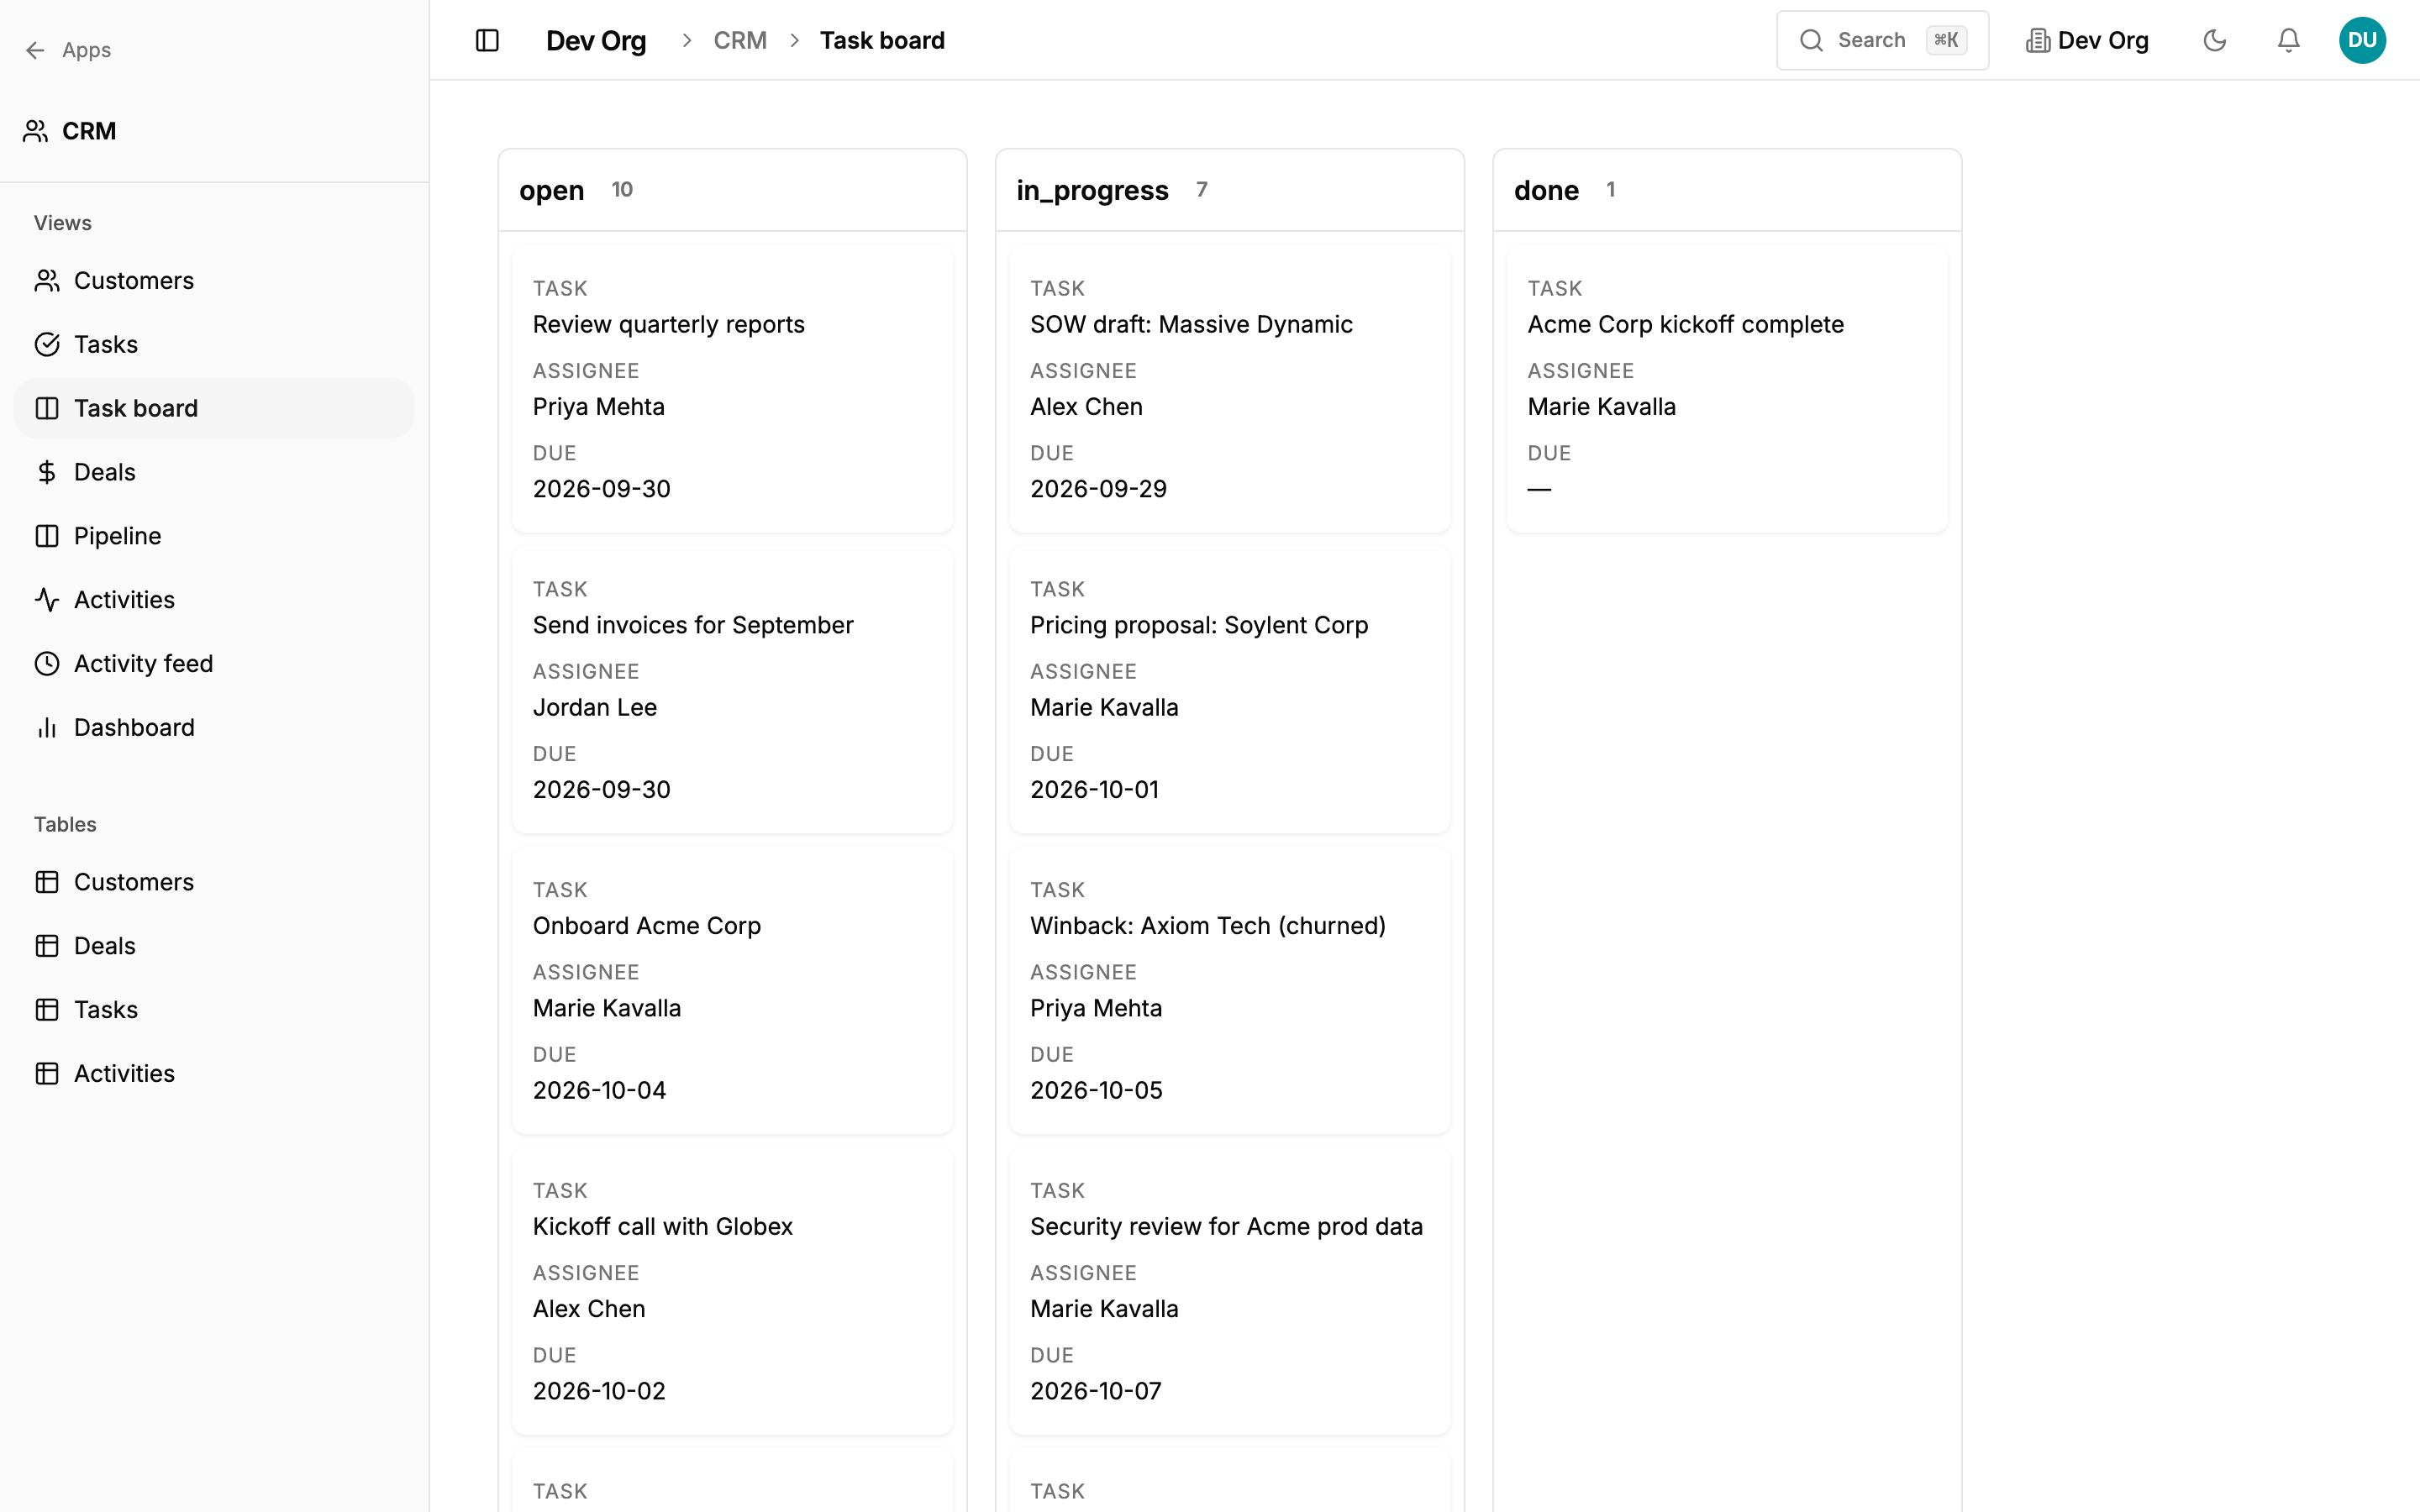Open the Deals table
The height and width of the screenshot is (1512, 2420).
click(x=214, y=946)
